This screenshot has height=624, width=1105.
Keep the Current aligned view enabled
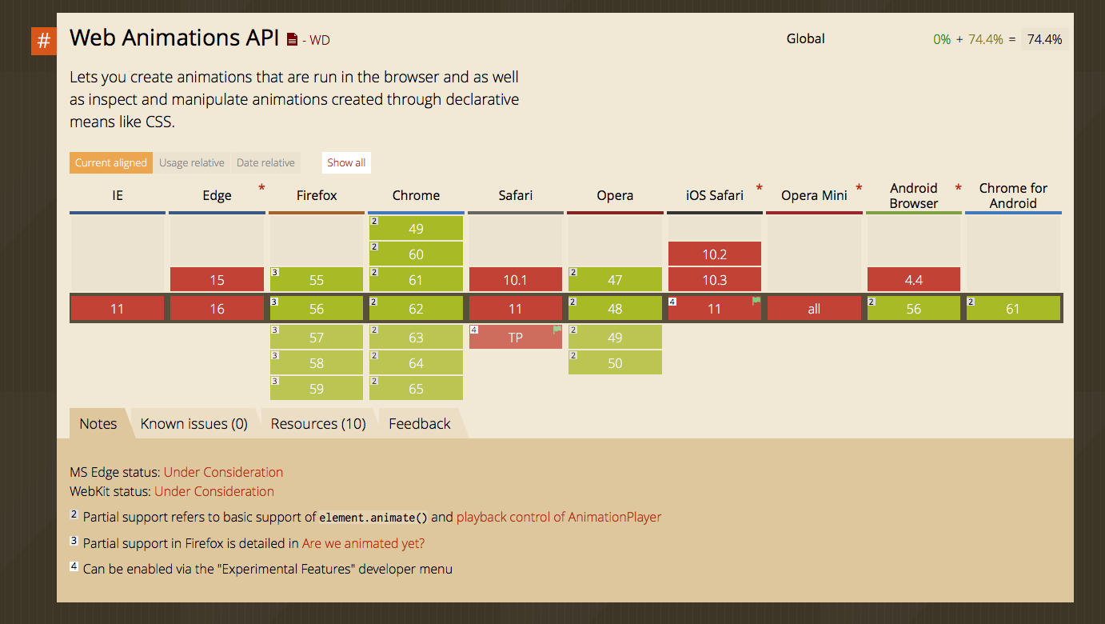[110, 162]
